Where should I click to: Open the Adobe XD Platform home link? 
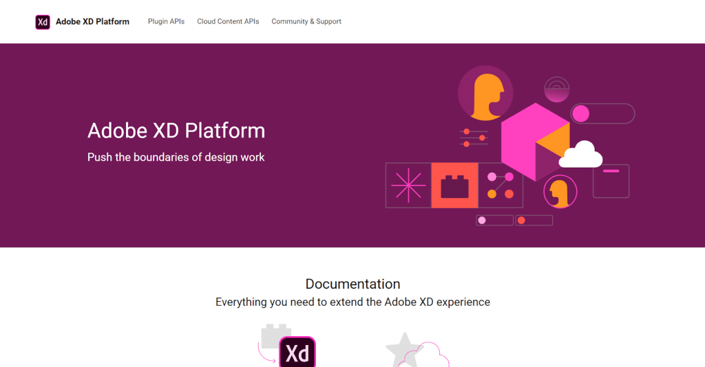click(92, 21)
